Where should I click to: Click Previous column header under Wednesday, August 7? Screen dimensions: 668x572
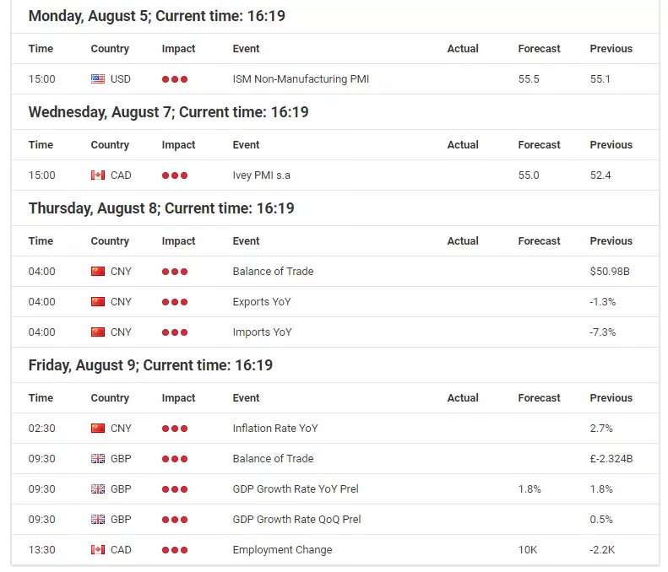(611, 145)
